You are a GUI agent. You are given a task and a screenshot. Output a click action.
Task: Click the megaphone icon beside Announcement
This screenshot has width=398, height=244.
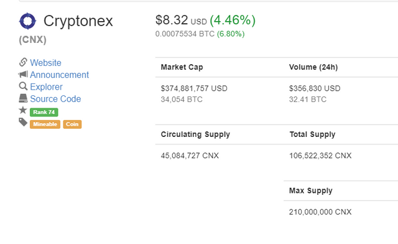(x=23, y=74)
